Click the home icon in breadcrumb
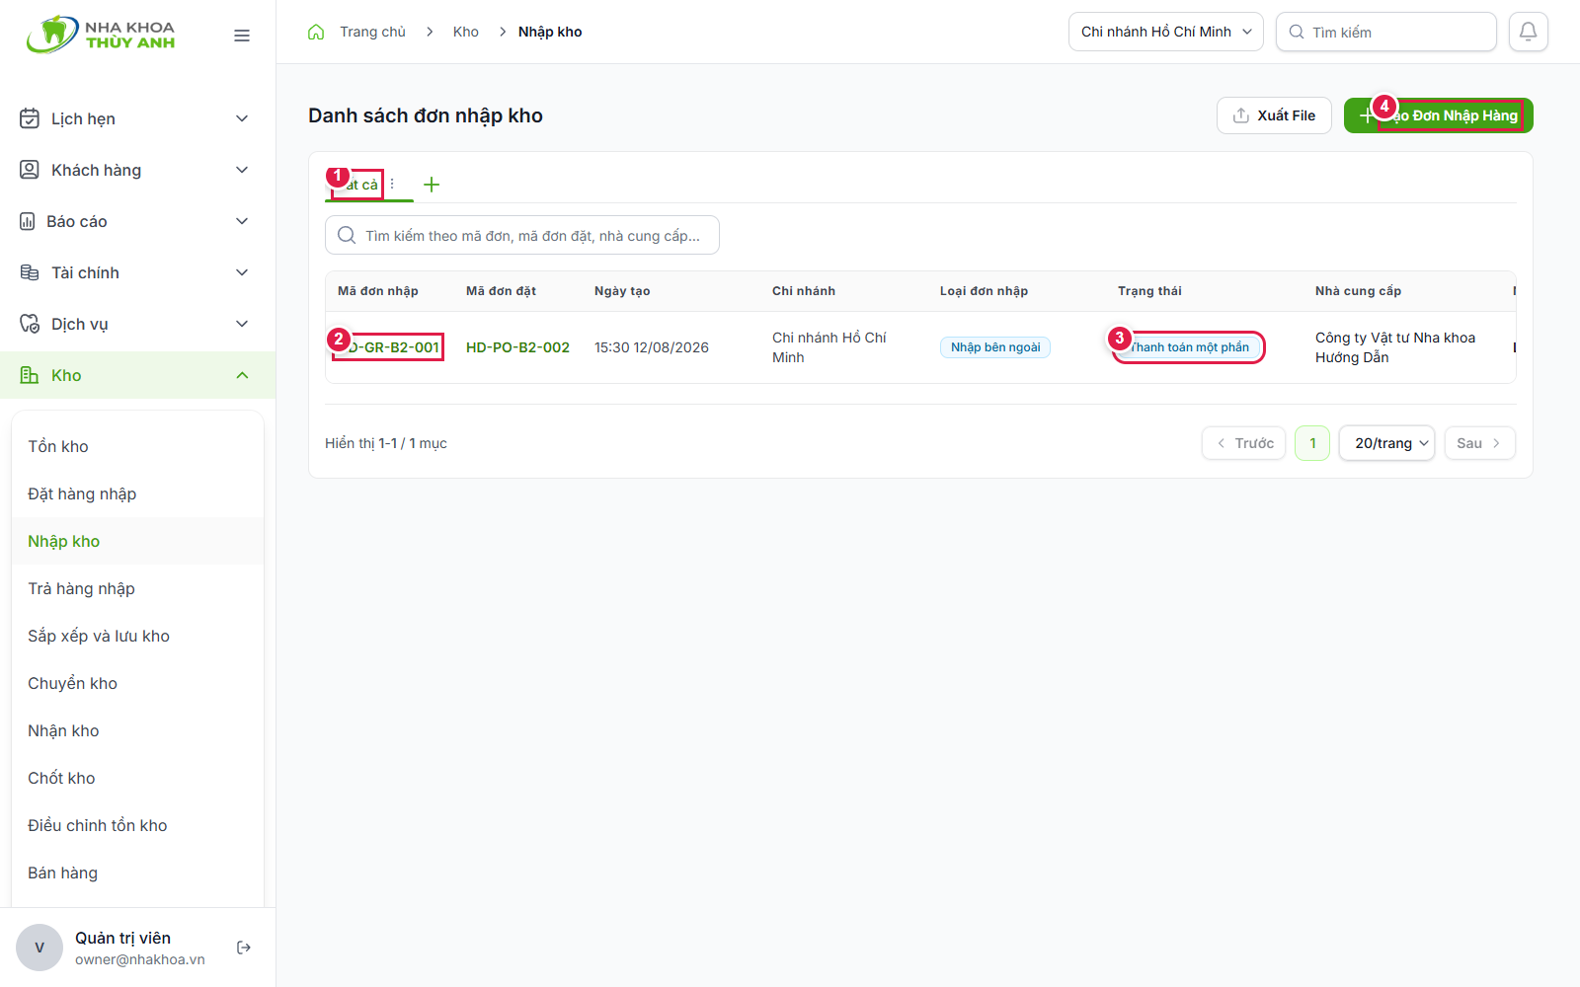Image resolution: width=1580 pixels, height=987 pixels. point(316,32)
